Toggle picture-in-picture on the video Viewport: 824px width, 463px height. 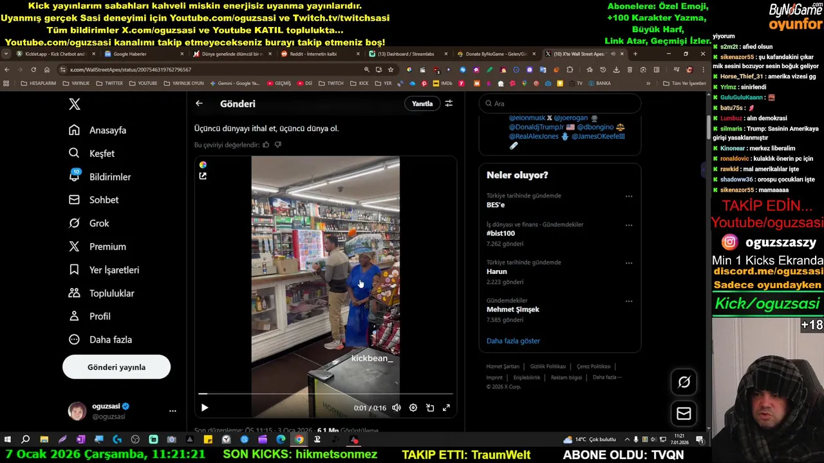[430, 408]
